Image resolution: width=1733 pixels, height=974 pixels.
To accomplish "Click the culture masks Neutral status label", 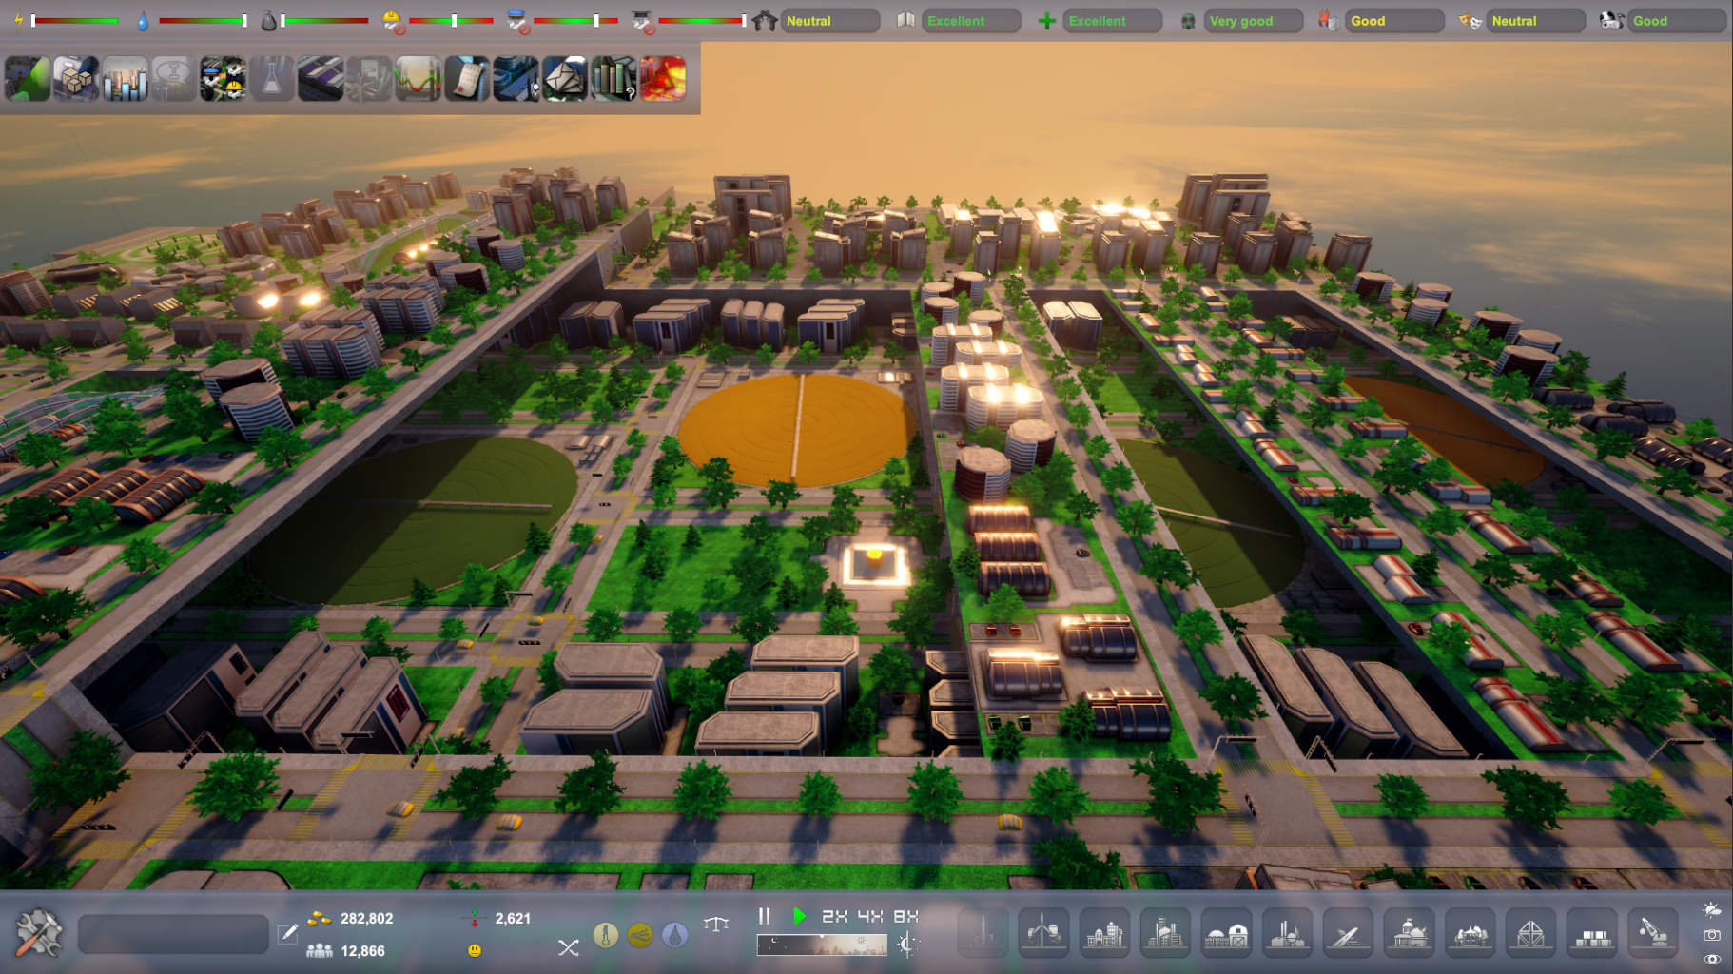I will [x=1514, y=21].
